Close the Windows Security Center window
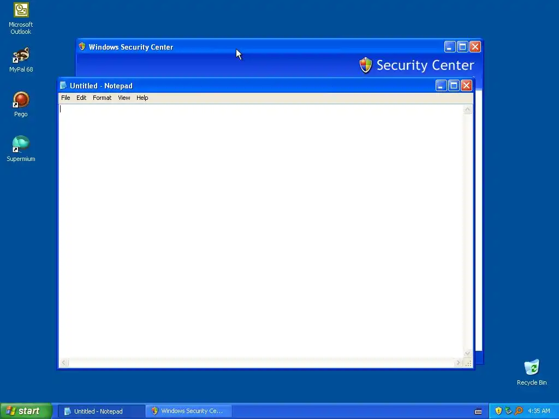559x419 pixels. 475,47
